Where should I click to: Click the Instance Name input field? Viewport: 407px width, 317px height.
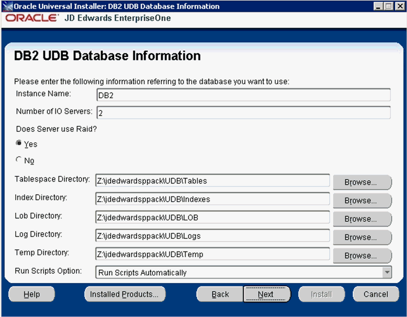244,95
